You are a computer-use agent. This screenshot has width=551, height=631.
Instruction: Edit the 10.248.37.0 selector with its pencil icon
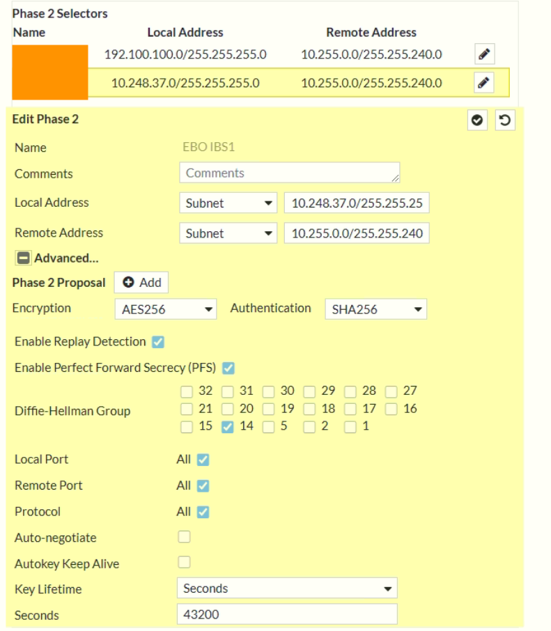484,83
